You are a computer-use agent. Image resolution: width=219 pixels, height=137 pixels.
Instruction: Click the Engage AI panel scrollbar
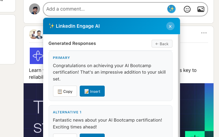[179, 86]
